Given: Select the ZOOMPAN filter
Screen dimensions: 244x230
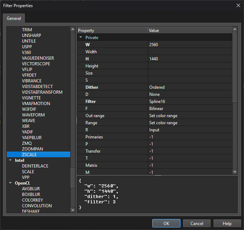Looking at the screenshot, I should [32, 149].
